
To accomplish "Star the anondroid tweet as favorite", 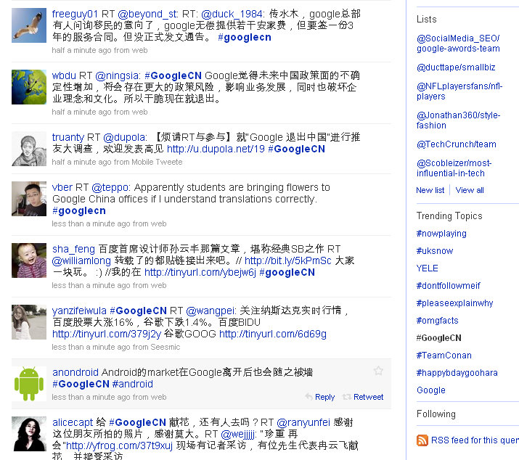I will [x=378, y=371].
